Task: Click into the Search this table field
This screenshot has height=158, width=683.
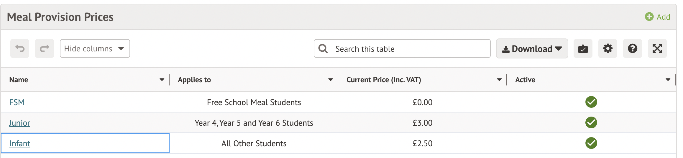Action: (402, 48)
